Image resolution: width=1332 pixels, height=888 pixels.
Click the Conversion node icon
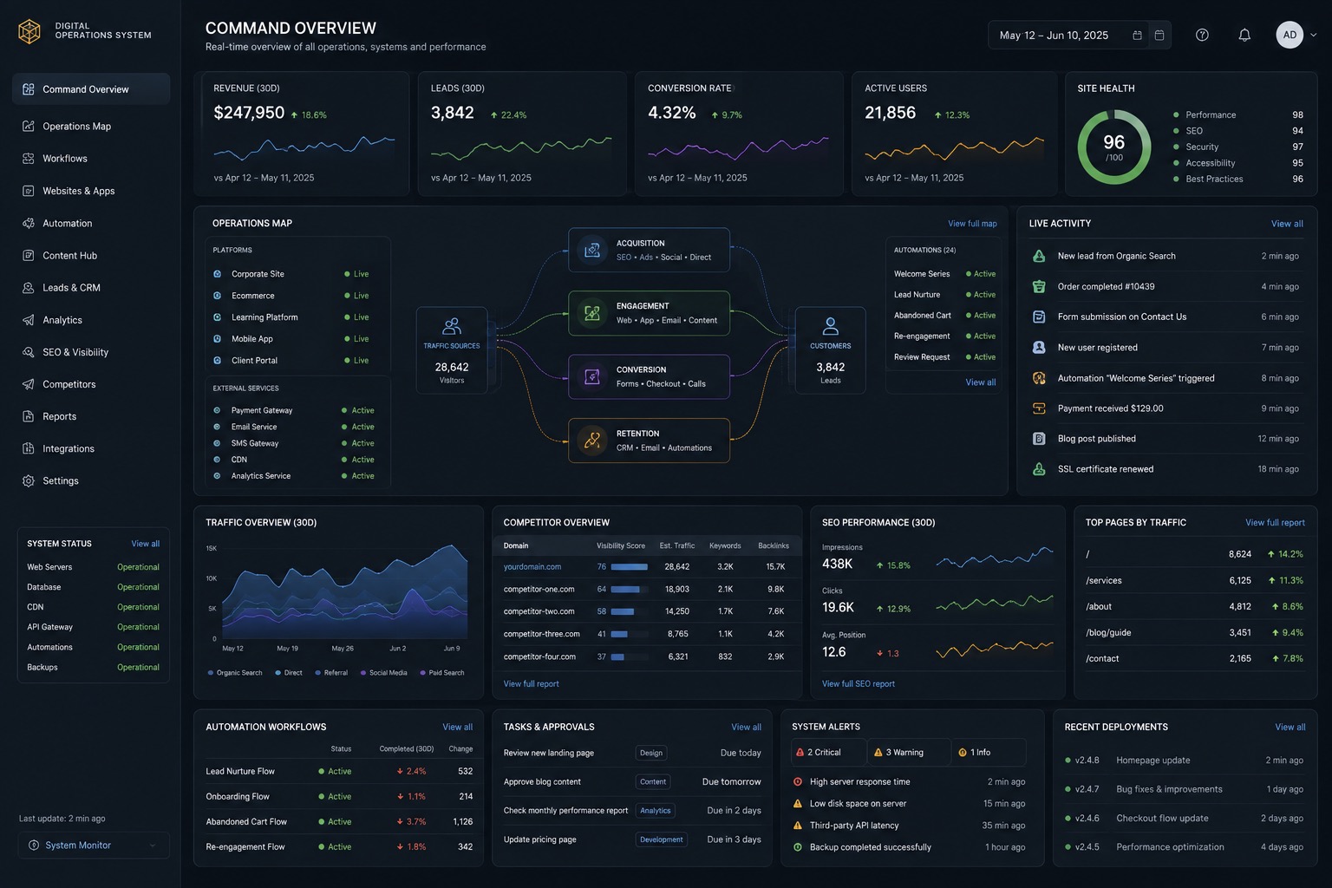[592, 376]
